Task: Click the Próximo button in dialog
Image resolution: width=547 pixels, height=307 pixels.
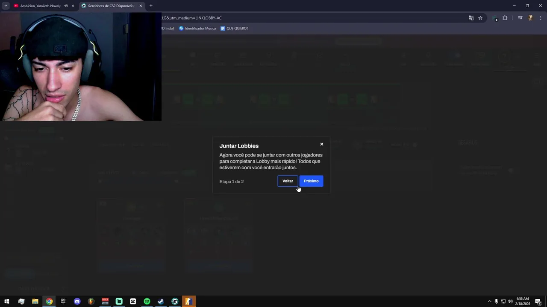Action: click(x=311, y=181)
